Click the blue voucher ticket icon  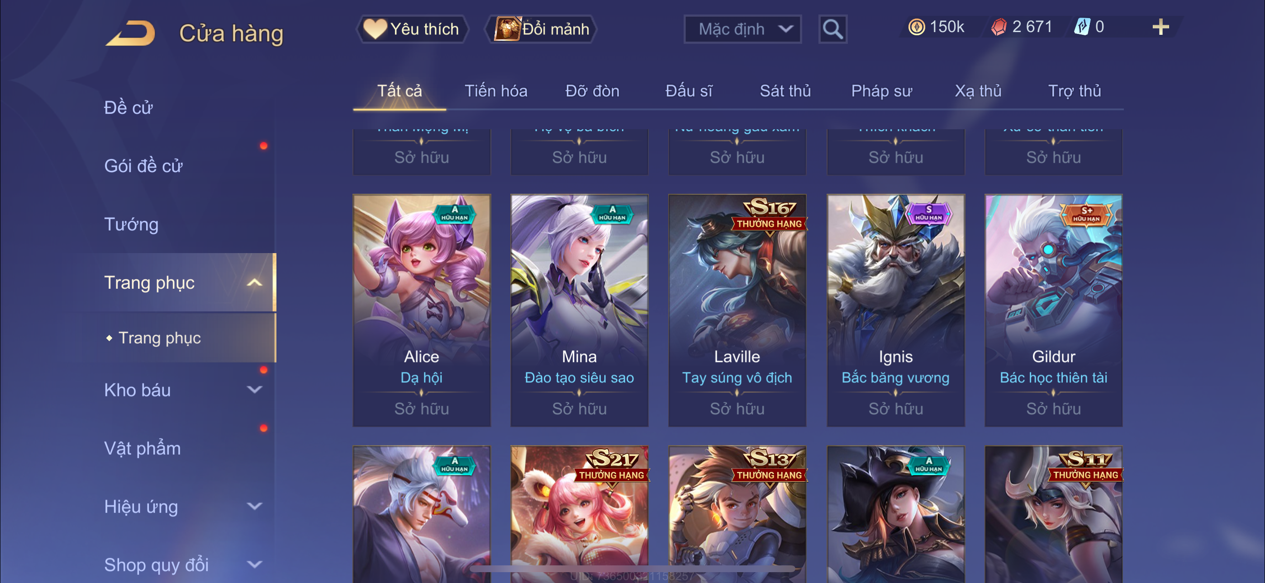[x=1082, y=27]
